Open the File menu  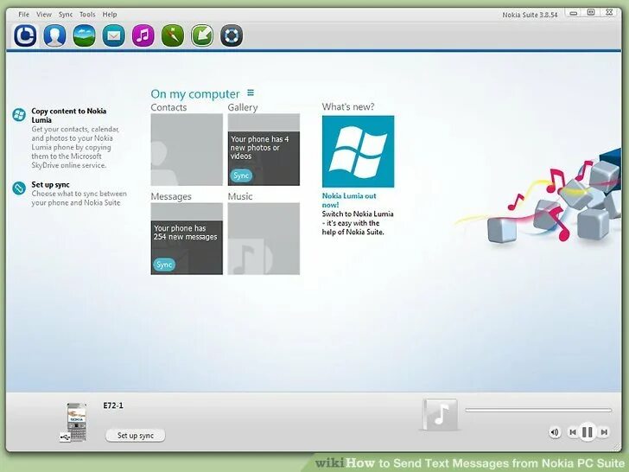point(23,15)
